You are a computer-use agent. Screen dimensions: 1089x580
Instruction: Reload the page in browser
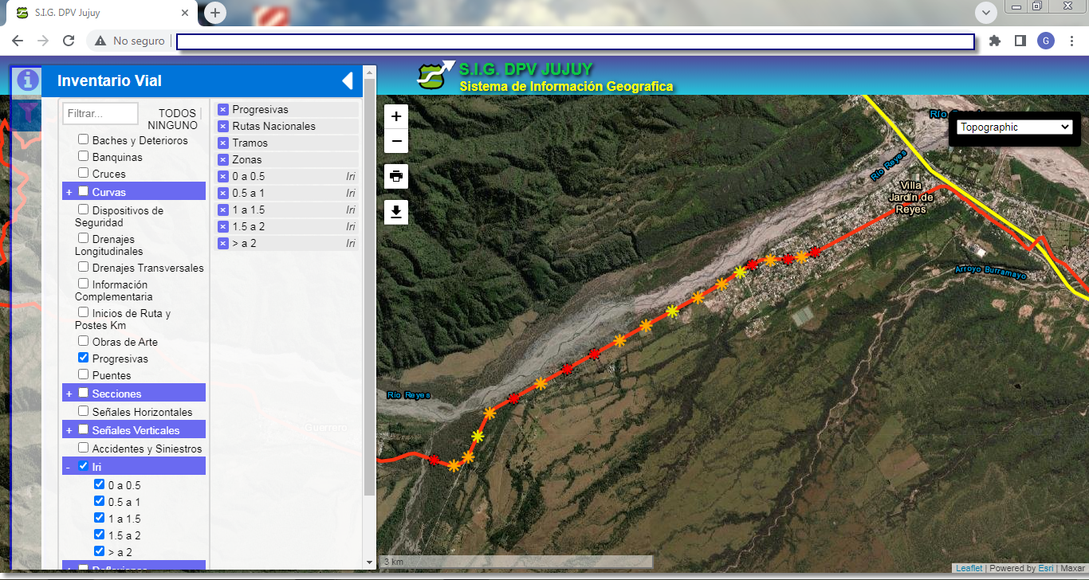coord(69,41)
